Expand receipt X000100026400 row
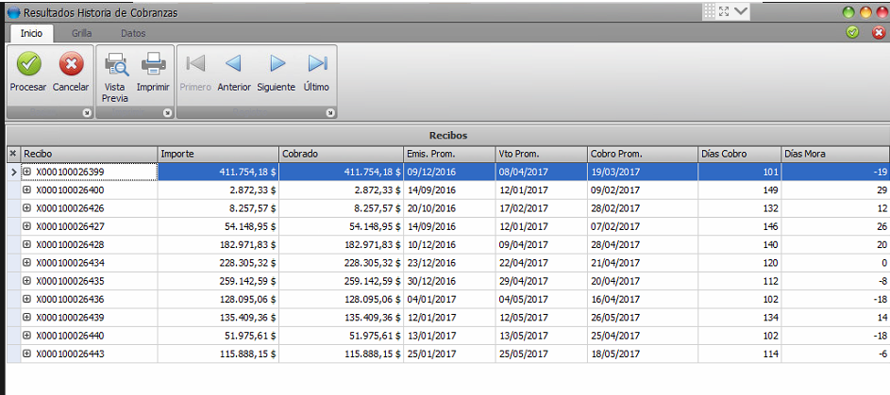Screen dimensions: 890x395 pyautogui.click(x=26, y=189)
